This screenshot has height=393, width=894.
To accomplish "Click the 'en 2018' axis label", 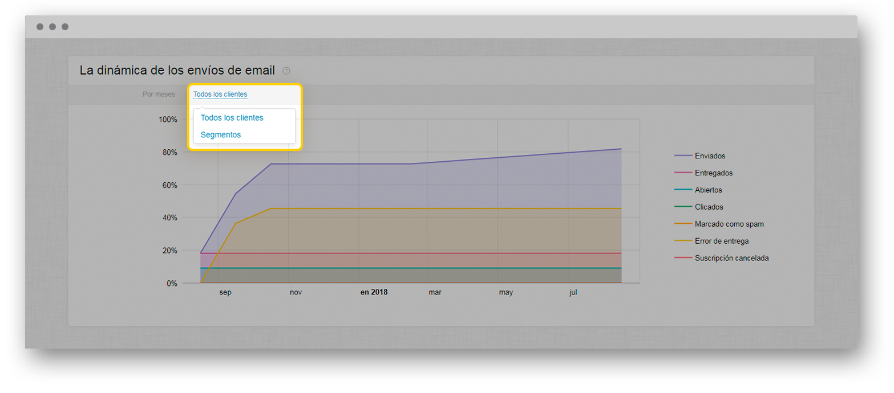I will coord(374,292).
